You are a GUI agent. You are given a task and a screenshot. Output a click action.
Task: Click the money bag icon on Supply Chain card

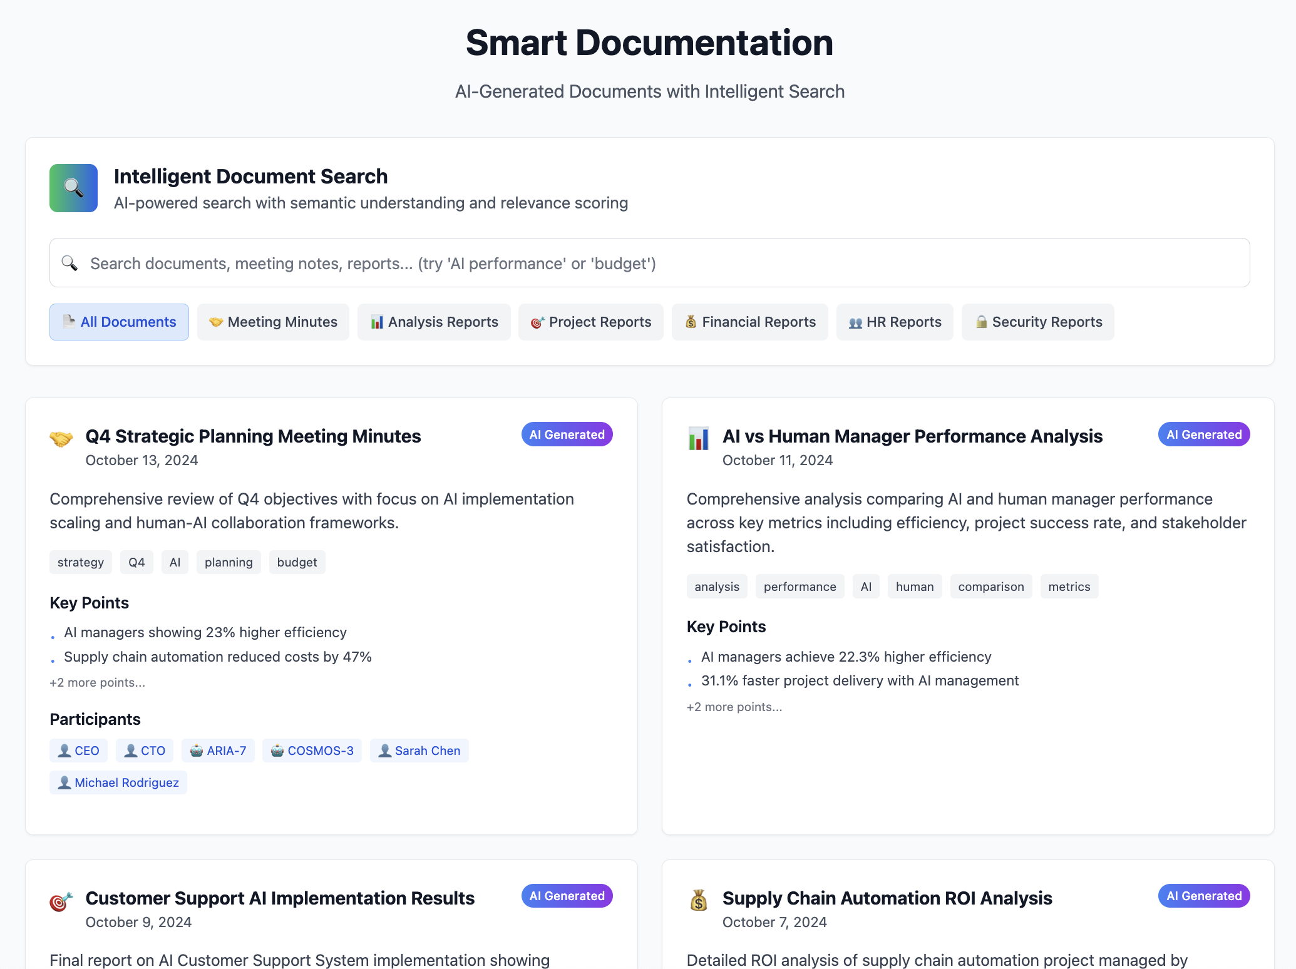(699, 899)
